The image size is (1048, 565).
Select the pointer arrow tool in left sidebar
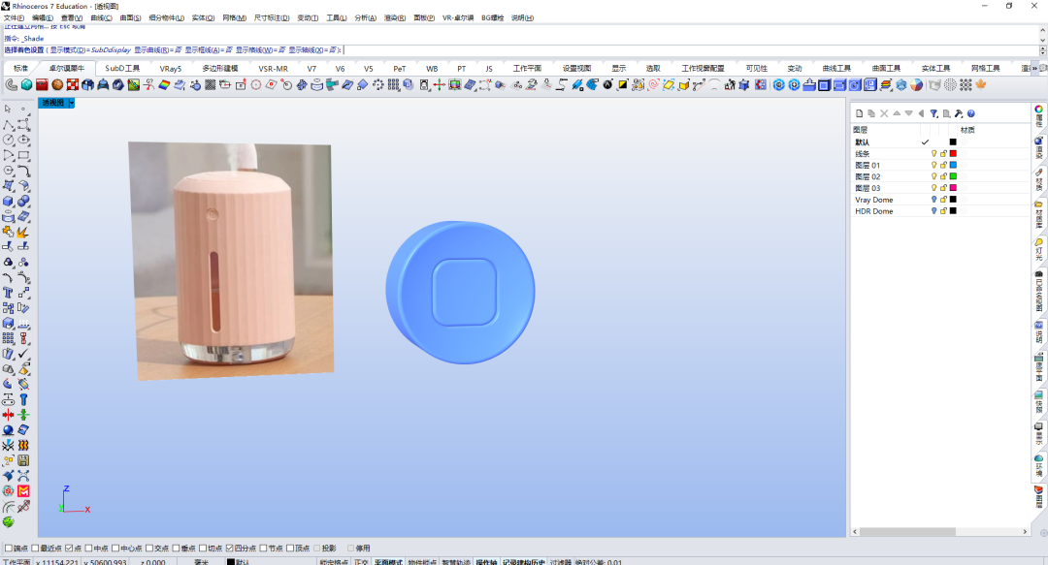(x=8, y=109)
